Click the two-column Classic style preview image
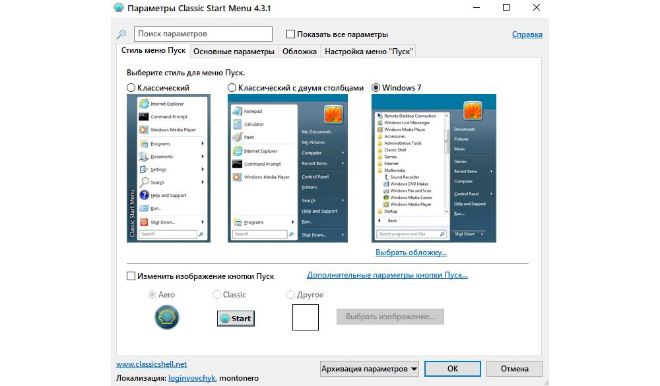660x386 pixels. [288, 168]
